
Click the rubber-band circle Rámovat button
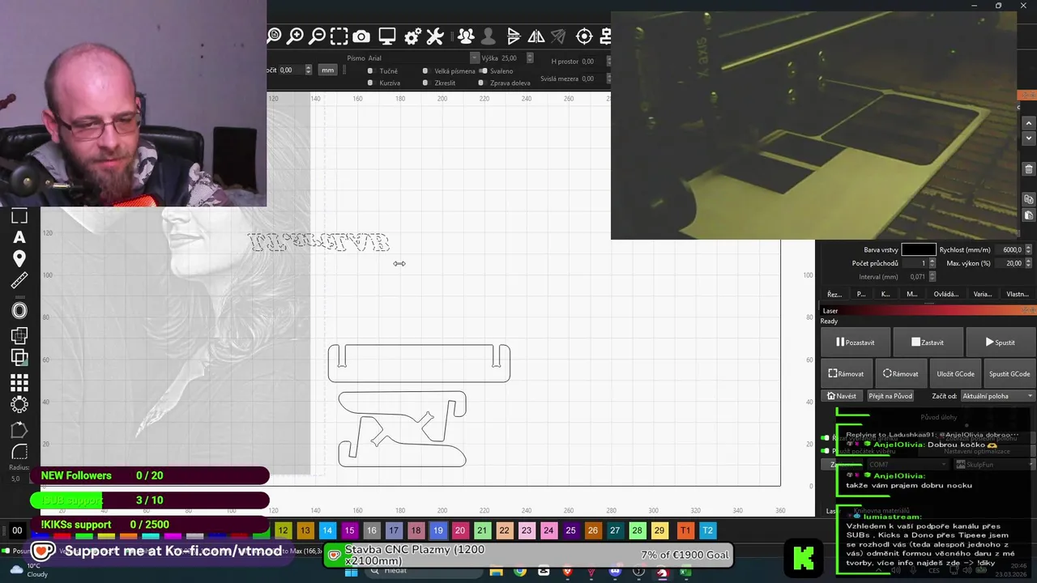click(x=901, y=374)
